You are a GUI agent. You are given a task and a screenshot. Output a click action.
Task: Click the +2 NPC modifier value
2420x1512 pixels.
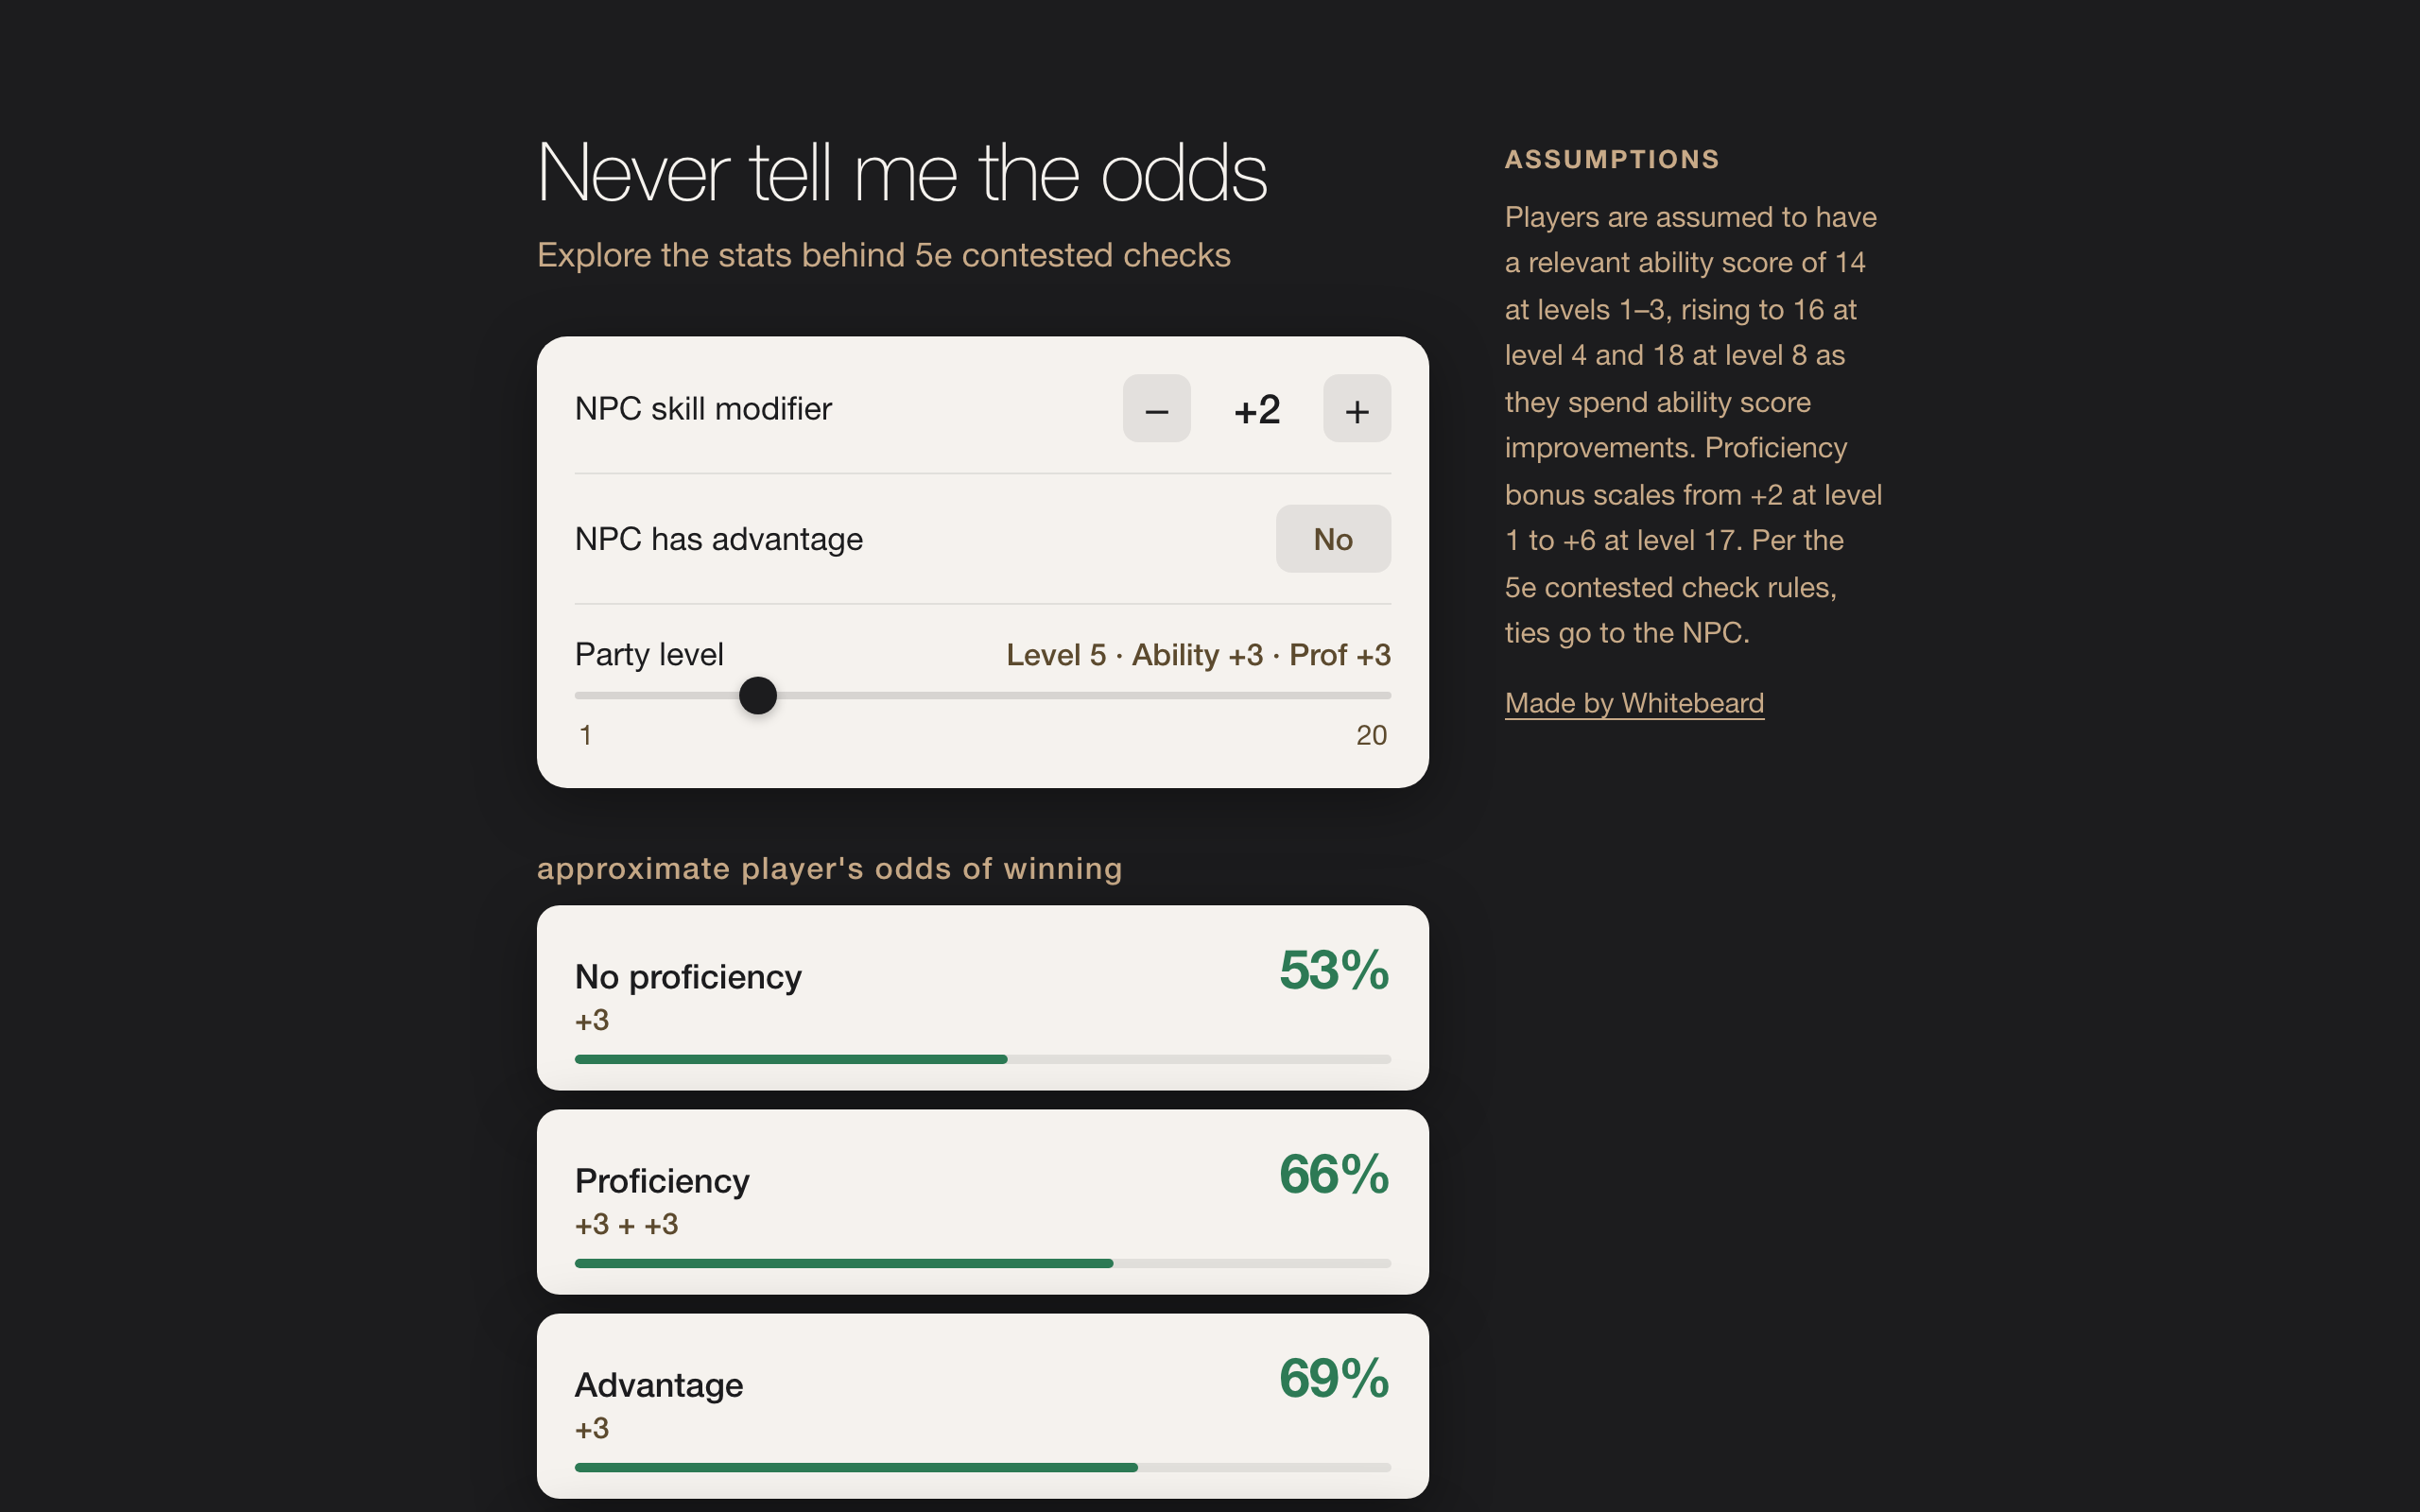(1256, 410)
